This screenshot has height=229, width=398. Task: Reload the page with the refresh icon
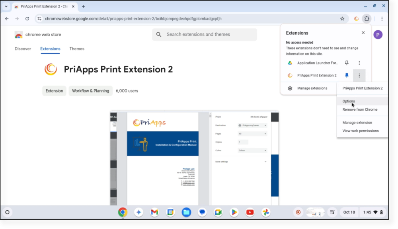27,19
